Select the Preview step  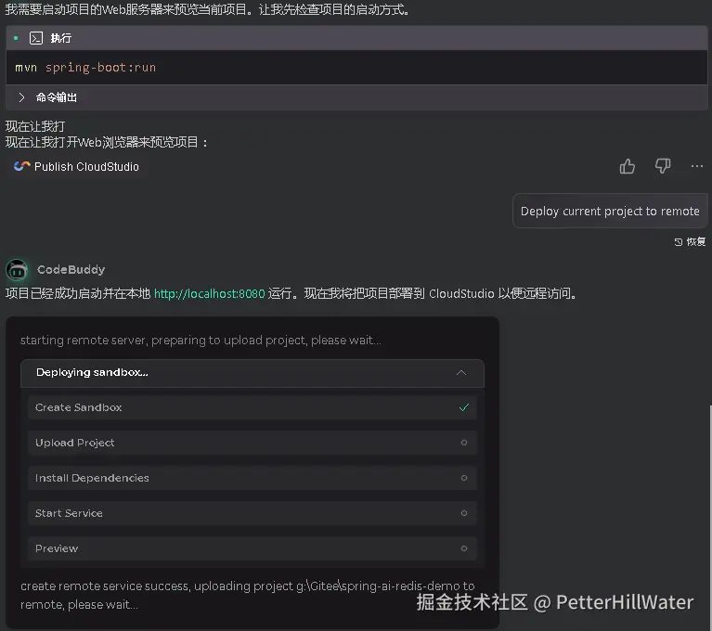pyautogui.click(x=252, y=548)
